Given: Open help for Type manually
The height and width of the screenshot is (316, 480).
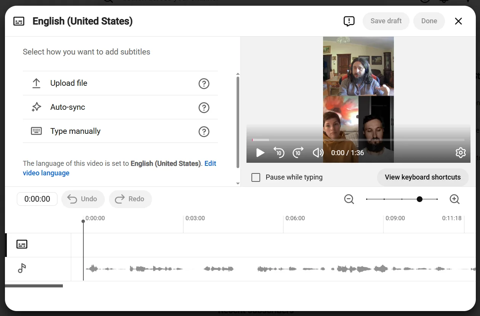Looking at the screenshot, I should point(204,132).
